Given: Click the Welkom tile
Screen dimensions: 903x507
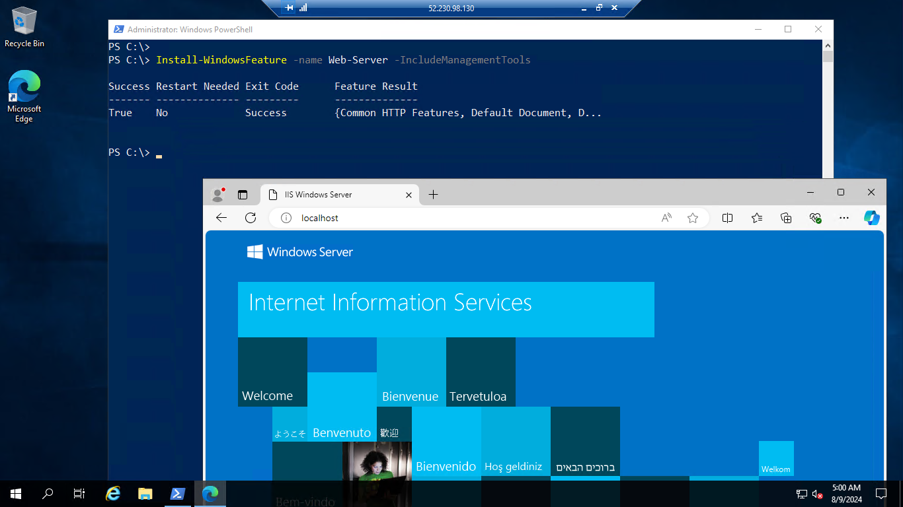Looking at the screenshot, I should 776,458.
